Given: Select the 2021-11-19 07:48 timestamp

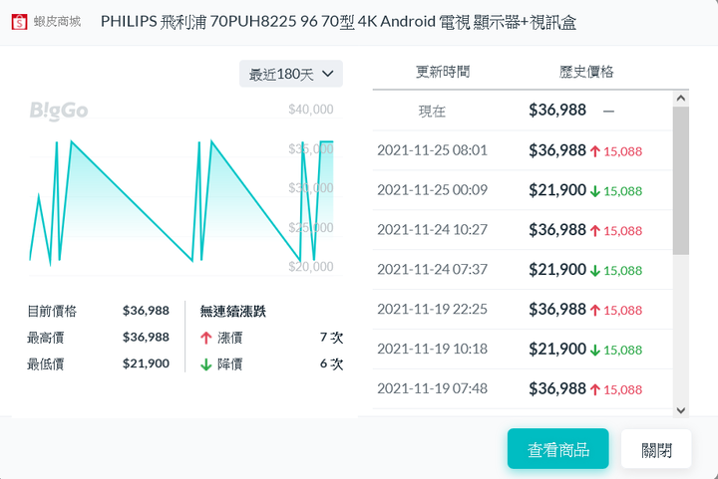Looking at the screenshot, I should click(x=432, y=389).
